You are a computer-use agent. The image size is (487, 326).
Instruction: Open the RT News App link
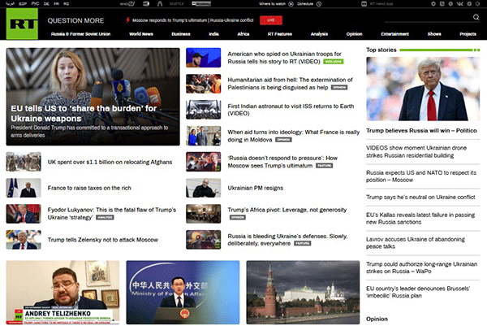click(381, 4)
